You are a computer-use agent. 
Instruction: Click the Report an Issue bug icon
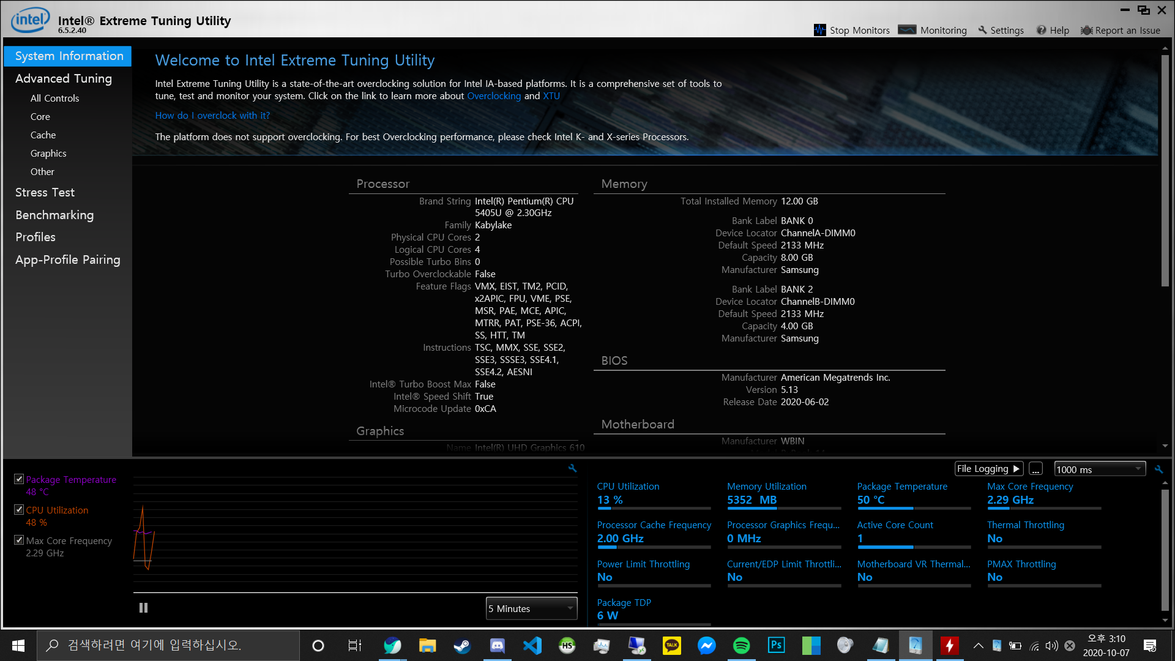1086,30
